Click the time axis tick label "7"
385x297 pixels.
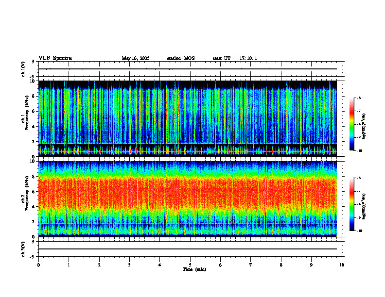(x=251, y=265)
